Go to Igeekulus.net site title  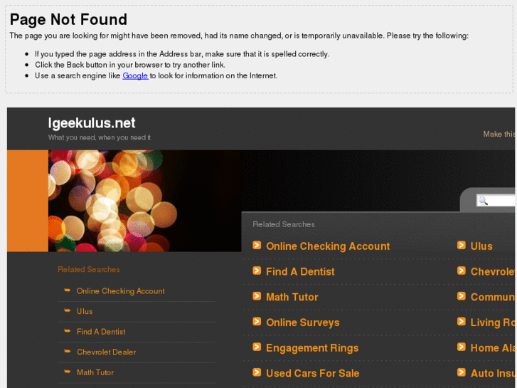coord(92,122)
